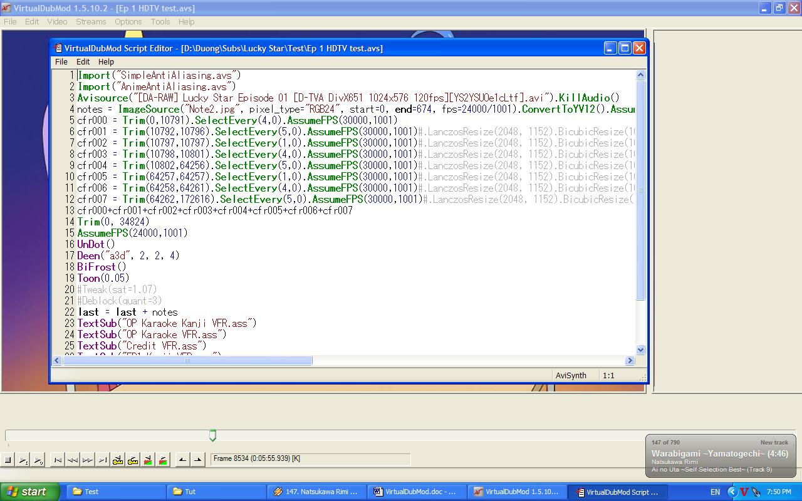Switch to VirtualDubMod 1.5.10 taskbar button
Viewport: 802px width, 501px height.
pos(518,492)
